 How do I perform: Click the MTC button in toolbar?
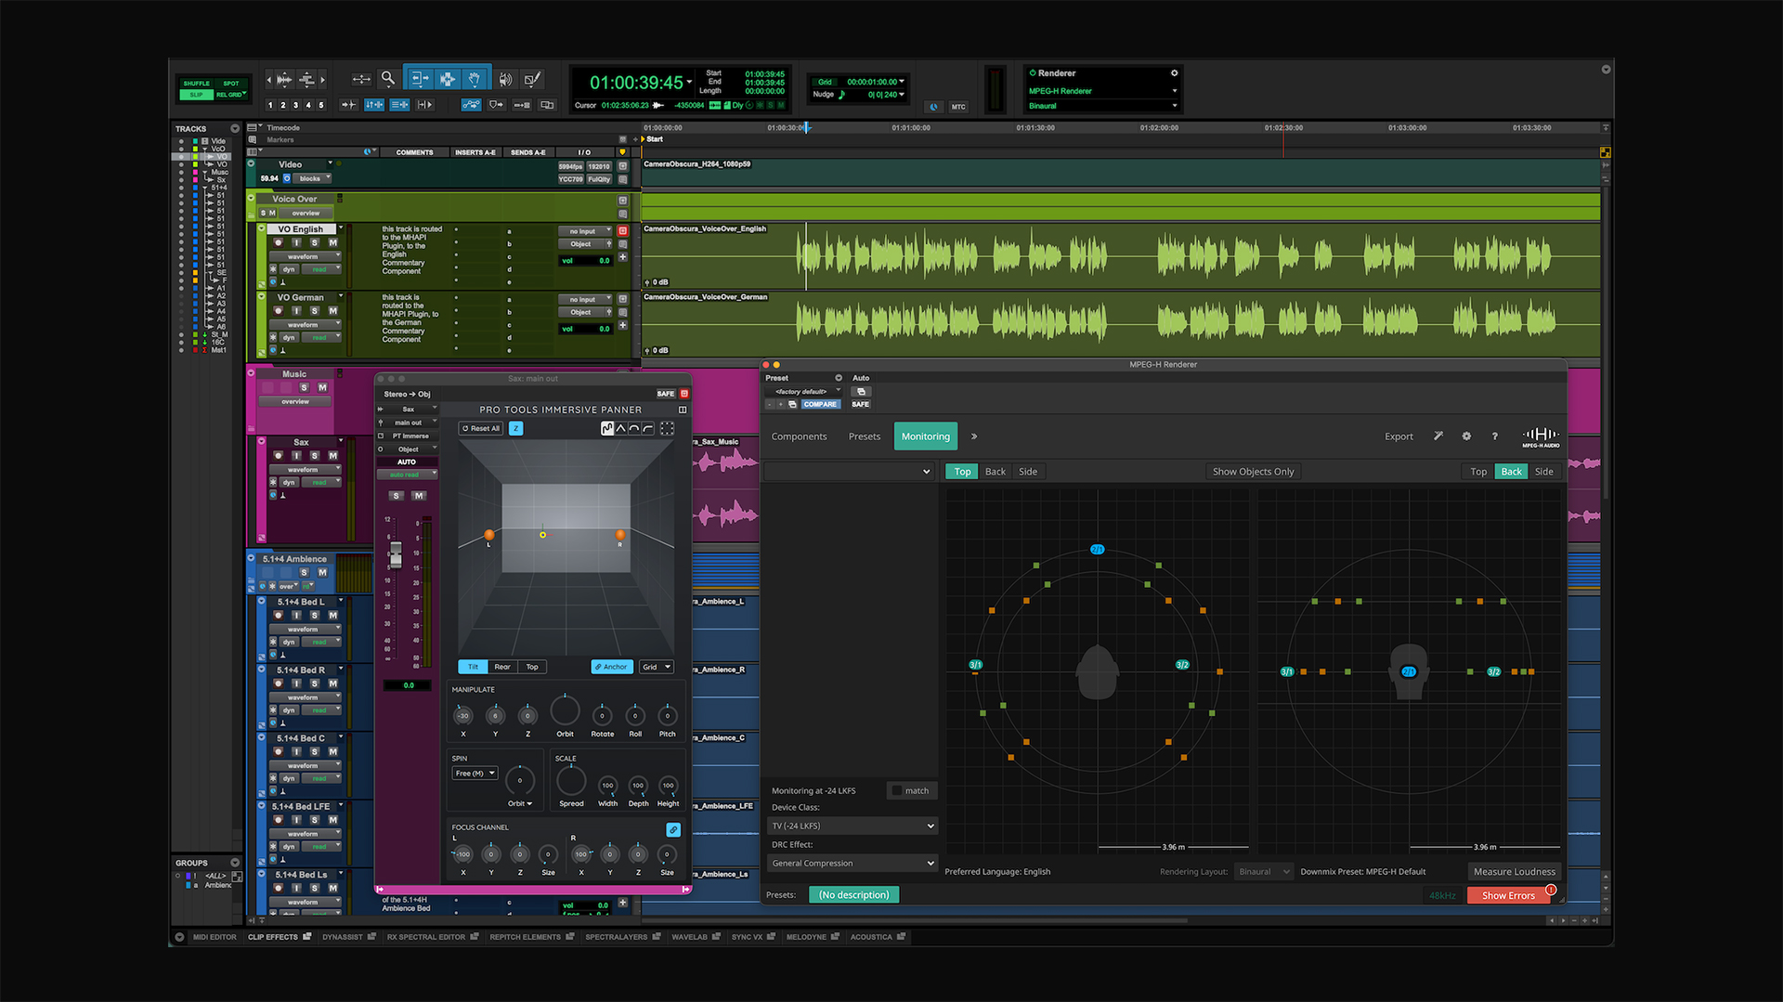[x=958, y=107]
